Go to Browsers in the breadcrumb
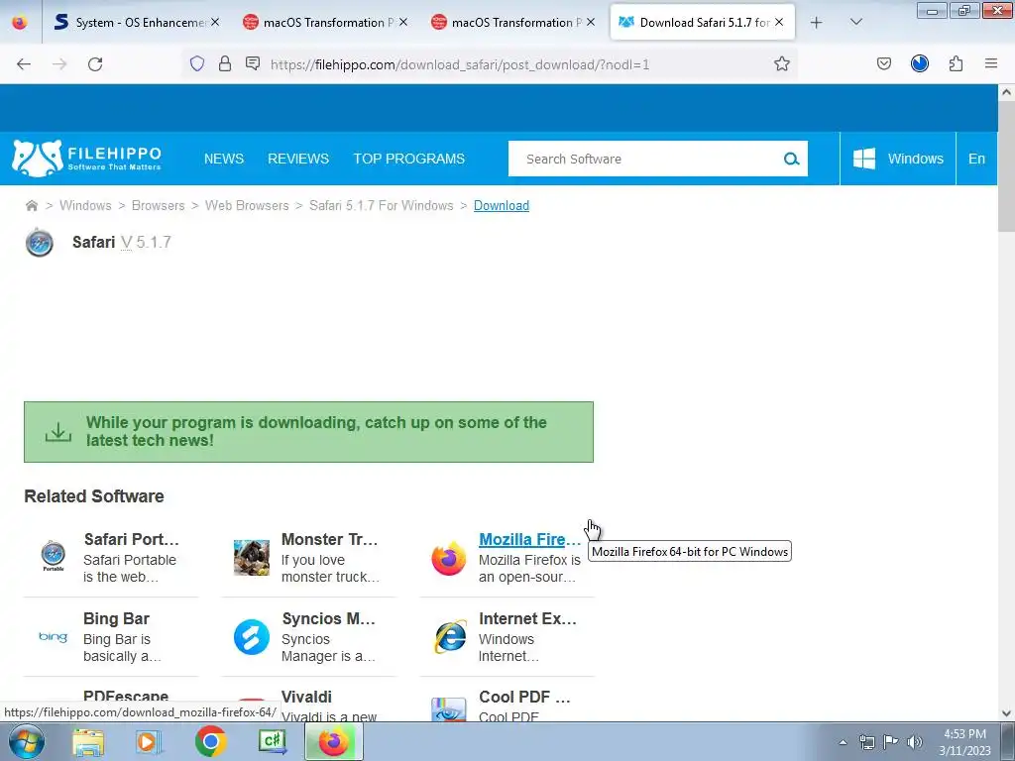Viewport: 1015px width, 761px height. click(x=158, y=206)
